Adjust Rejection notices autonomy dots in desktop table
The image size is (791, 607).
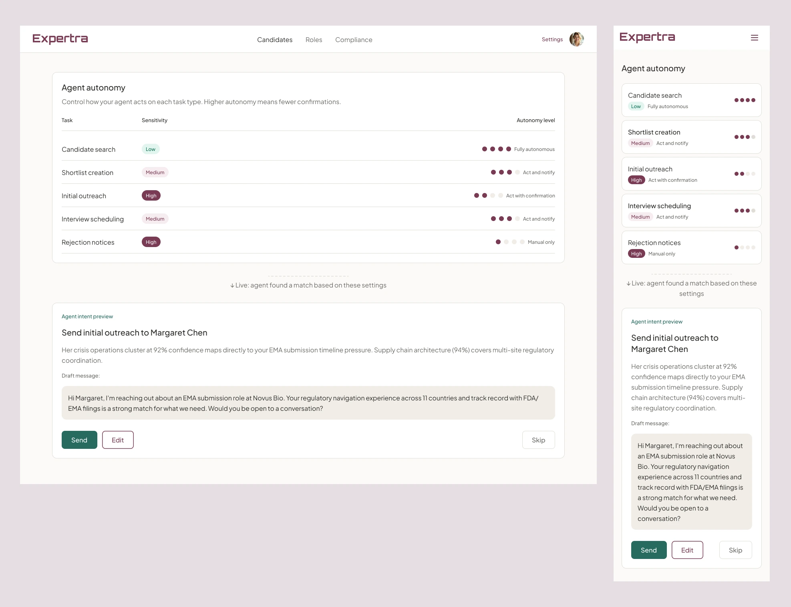(510, 242)
